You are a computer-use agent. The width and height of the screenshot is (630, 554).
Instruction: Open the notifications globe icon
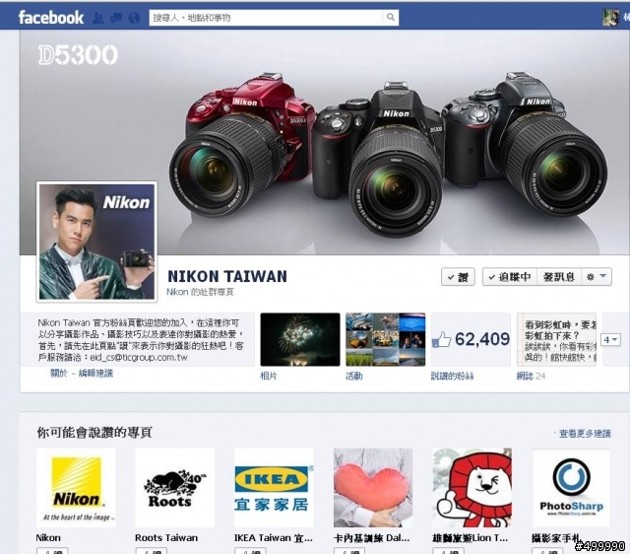134,18
